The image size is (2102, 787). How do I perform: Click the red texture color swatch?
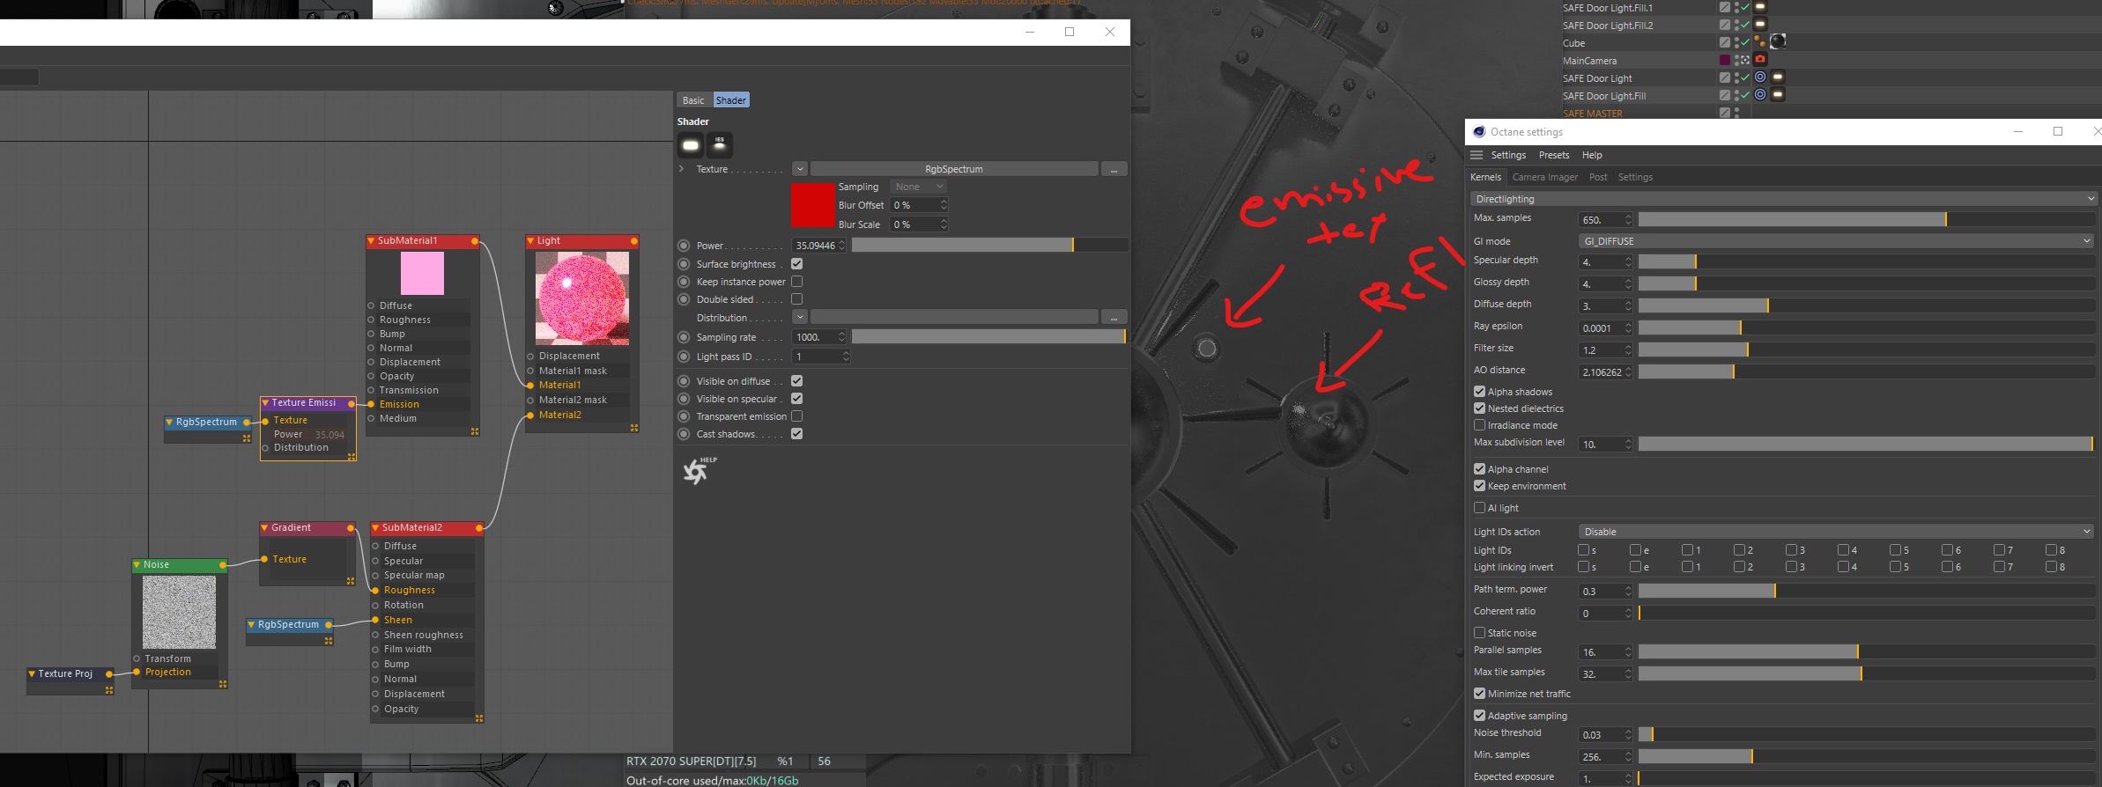coord(812,205)
